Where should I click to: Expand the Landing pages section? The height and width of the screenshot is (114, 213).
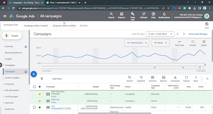(x=3, y=96)
